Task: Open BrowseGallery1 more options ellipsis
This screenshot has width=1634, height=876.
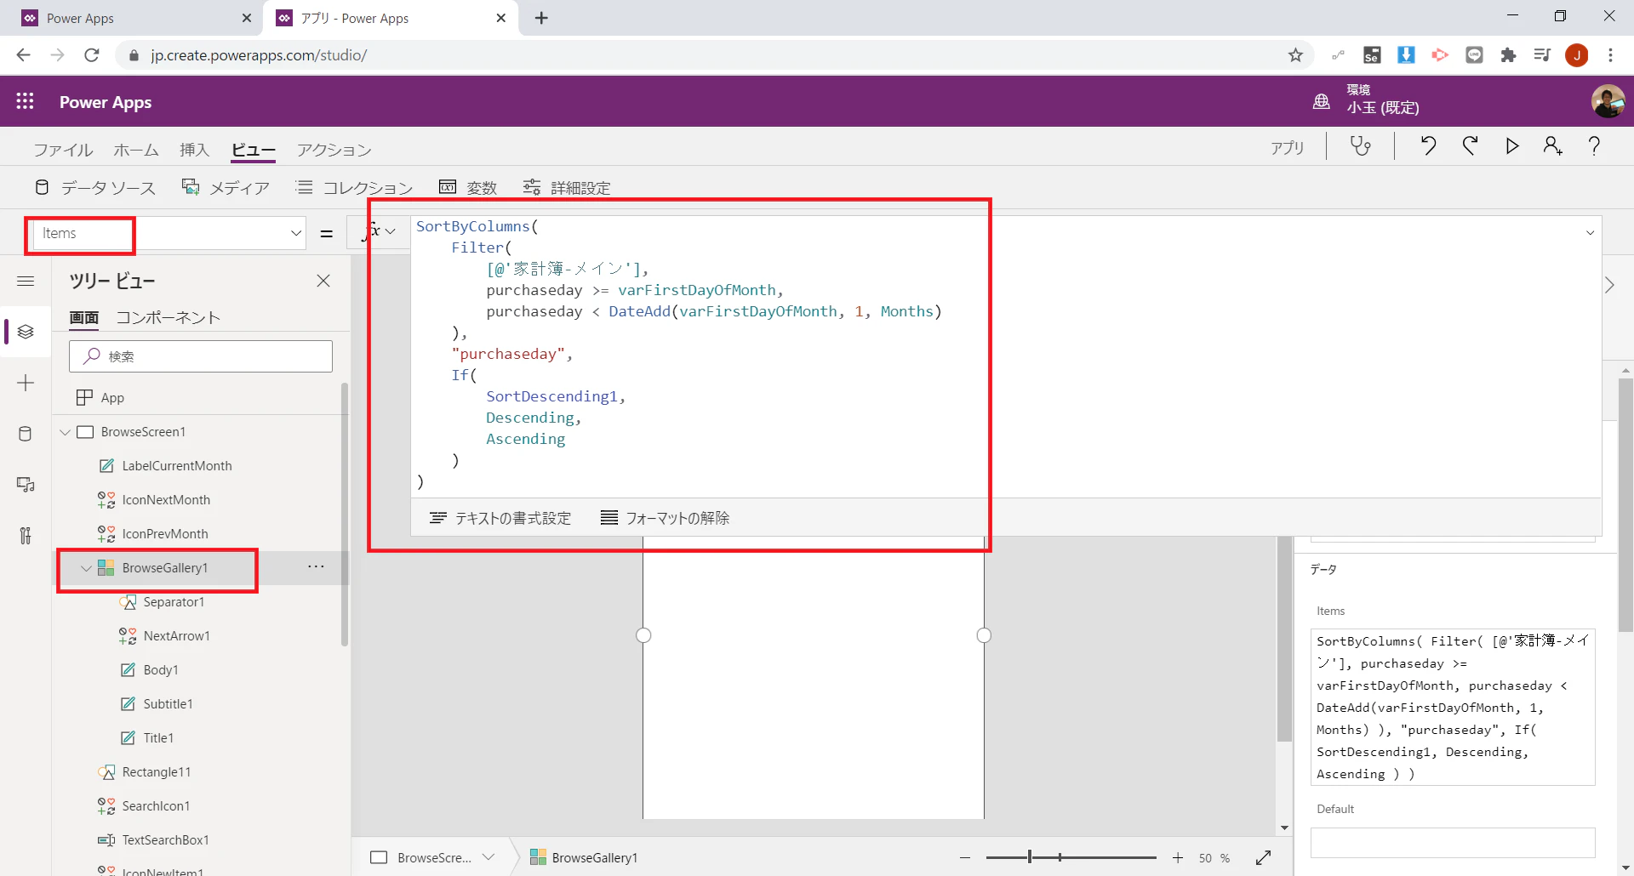Action: click(x=316, y=566)
